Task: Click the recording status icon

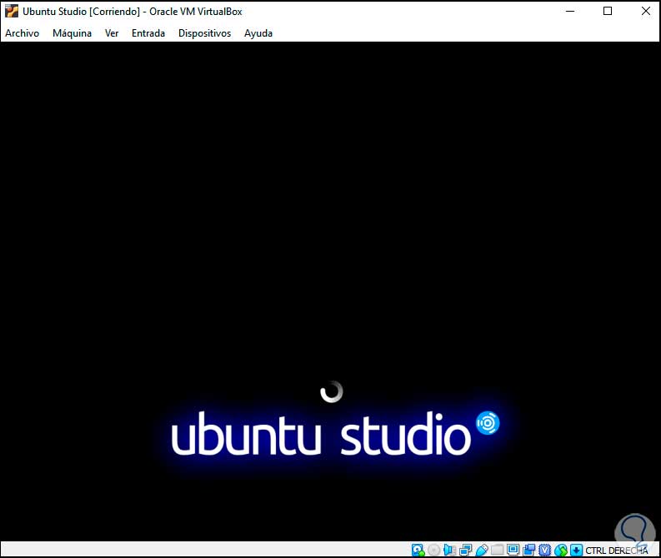Action: point(529,550)
